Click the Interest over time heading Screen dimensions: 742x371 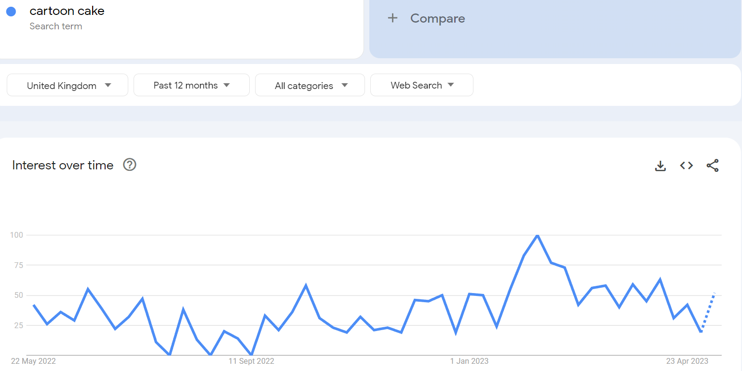[x=63, y=165]
